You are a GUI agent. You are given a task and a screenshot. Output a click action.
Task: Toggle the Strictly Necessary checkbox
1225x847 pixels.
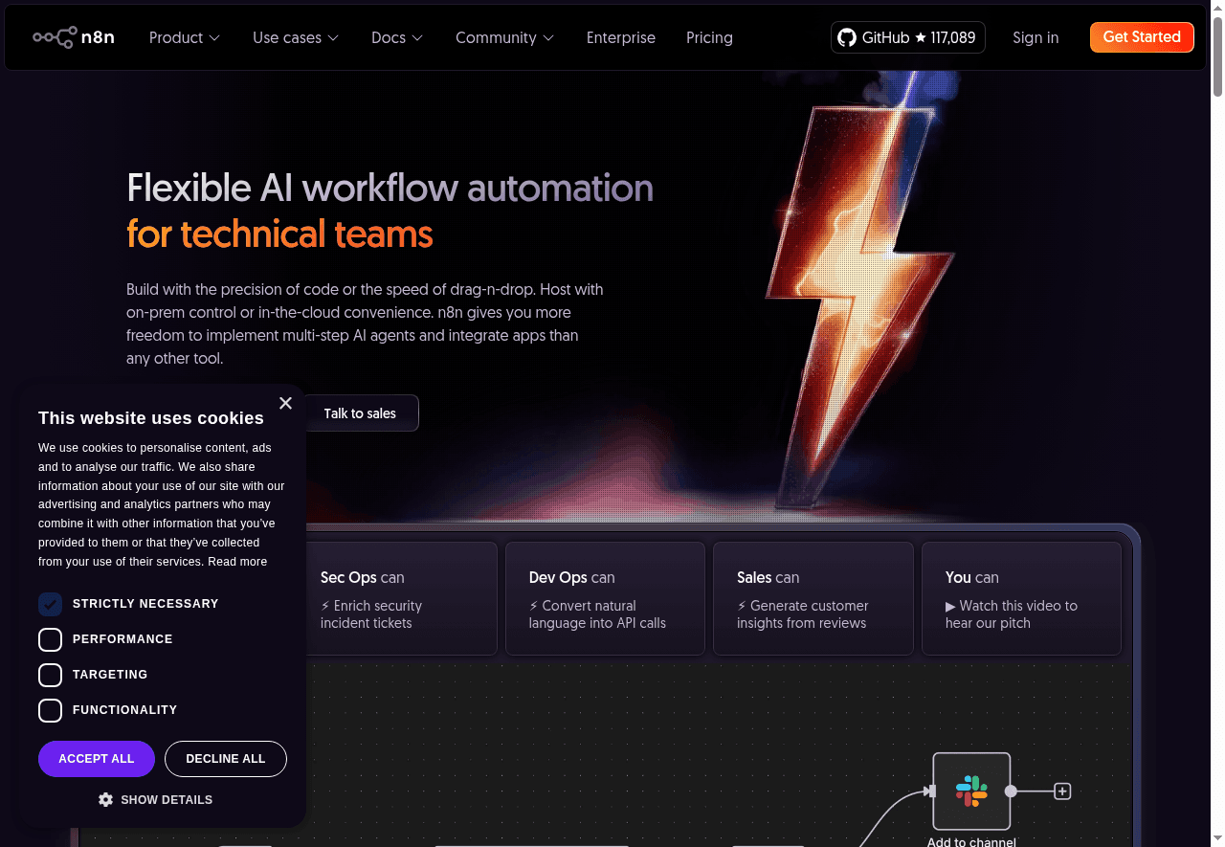click(50, 604)
